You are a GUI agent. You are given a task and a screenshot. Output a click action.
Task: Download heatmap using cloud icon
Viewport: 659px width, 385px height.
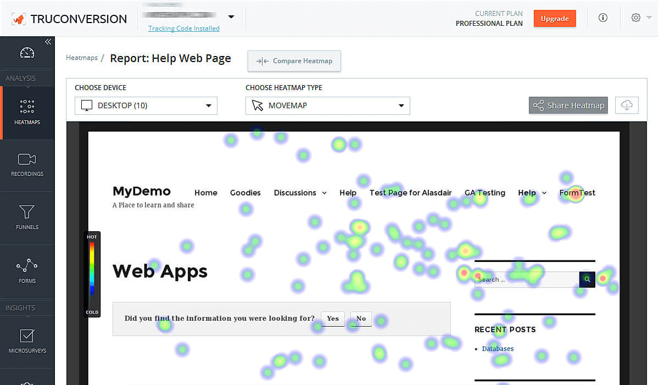[627, 105]
